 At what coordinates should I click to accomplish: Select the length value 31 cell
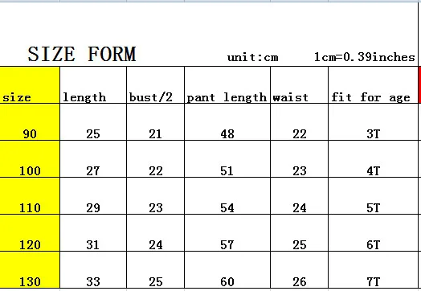93,232
